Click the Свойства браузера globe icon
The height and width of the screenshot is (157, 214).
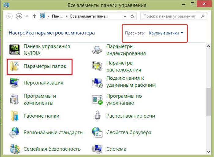(97, 132)
